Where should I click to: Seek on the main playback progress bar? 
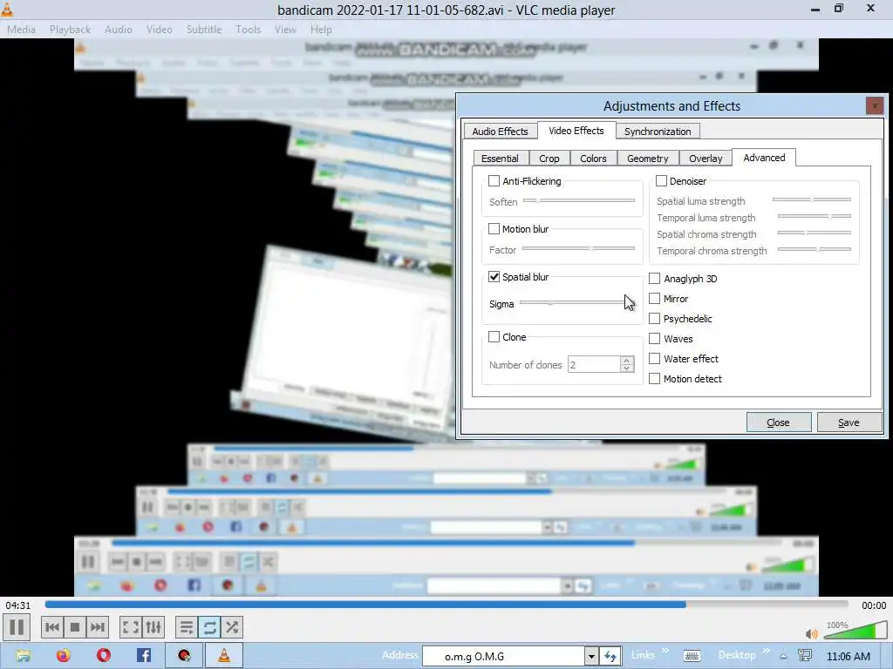446,605
